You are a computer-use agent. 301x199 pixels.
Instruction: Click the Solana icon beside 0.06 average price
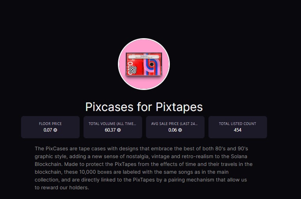pyautogui.click(x=180, y=130)
